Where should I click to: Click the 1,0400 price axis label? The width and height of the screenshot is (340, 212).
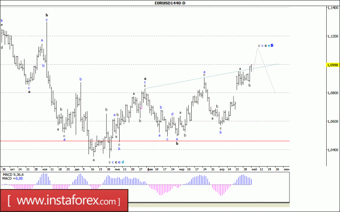(333, 150)
